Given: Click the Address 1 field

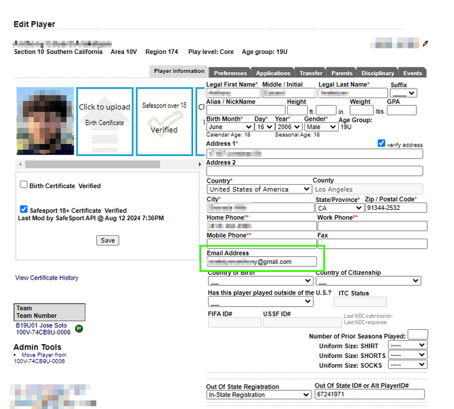Looking at the screenshot, I should 314,153.
